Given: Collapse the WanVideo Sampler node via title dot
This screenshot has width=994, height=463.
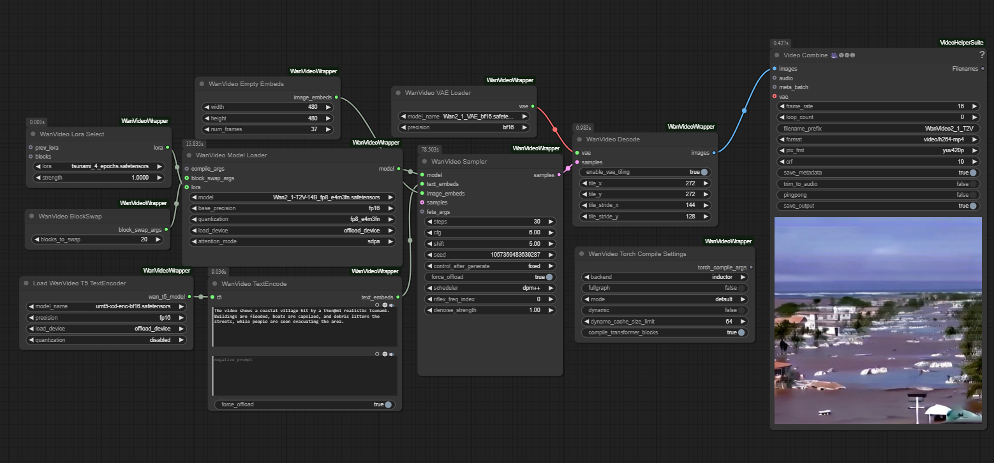Looking at the screenshot, I should [424, 162].
